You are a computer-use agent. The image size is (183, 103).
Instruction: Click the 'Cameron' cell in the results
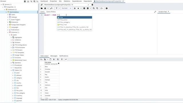[52, 85]
